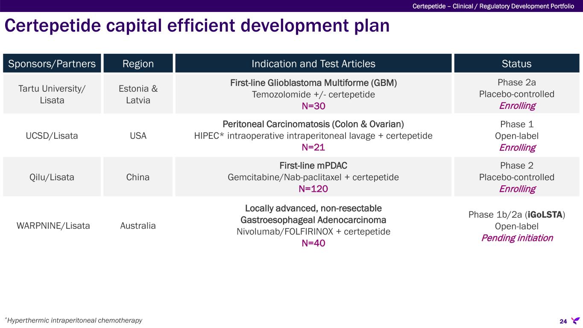
Task: Click the Lisata butterfly logo icon
Action: pyautogui.click(x=575, y=320)
